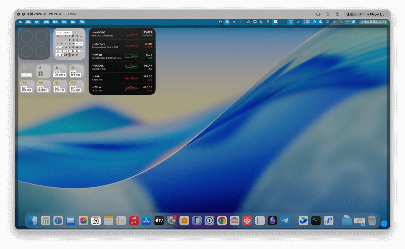405x249 pixels.
Task: Open the Control Center menu bar item
Action: coord(354,22)
